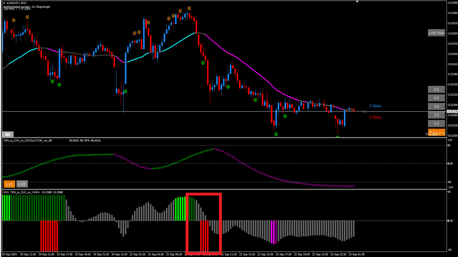Click the first orange signal circle at far left
This screenshot has width=458, height=257.
[14, 20]
